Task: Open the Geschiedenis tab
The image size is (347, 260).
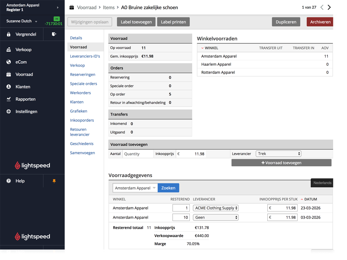Action: pyautogui.click(x=82, y=144)
